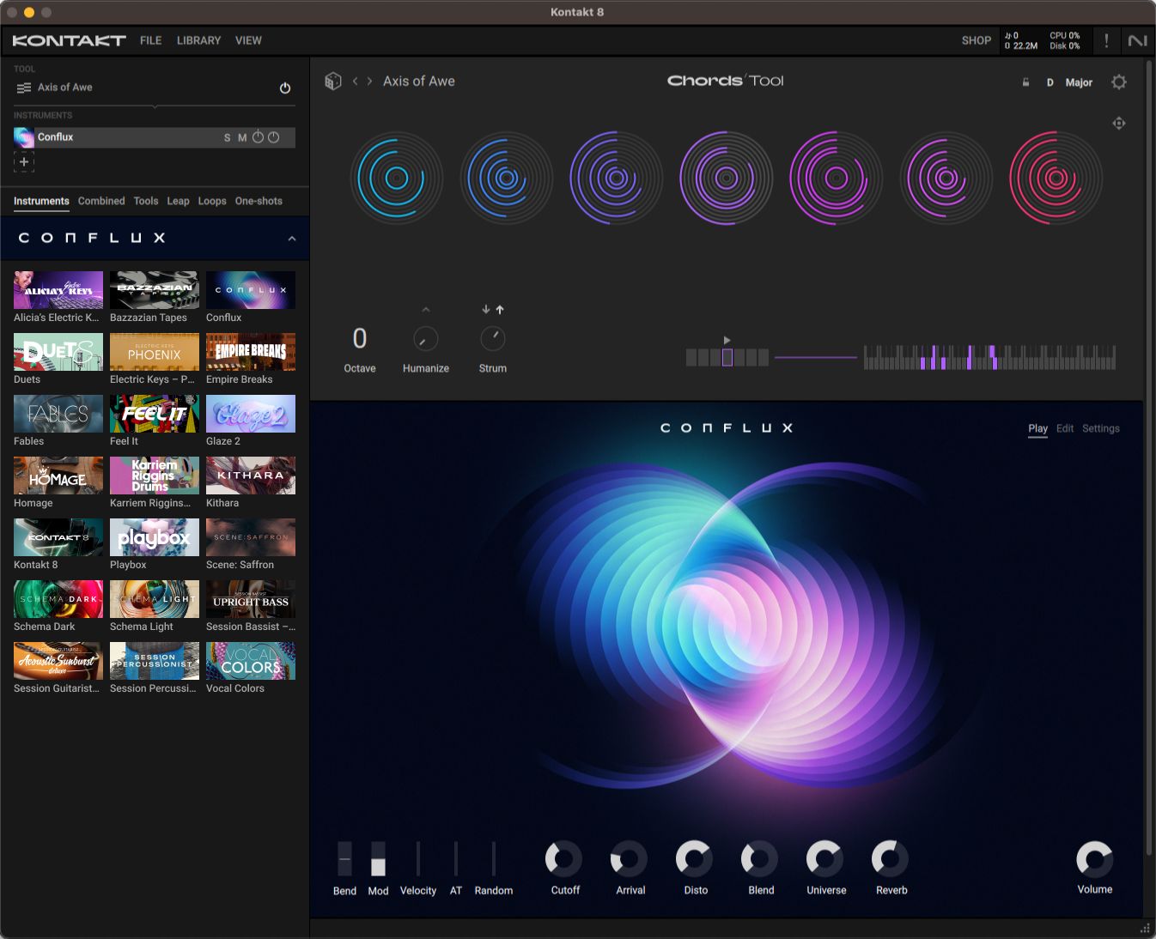Solo the Conflux instrument
Viewport: 1156px width, 939px height.
click(x=227, y=136)
